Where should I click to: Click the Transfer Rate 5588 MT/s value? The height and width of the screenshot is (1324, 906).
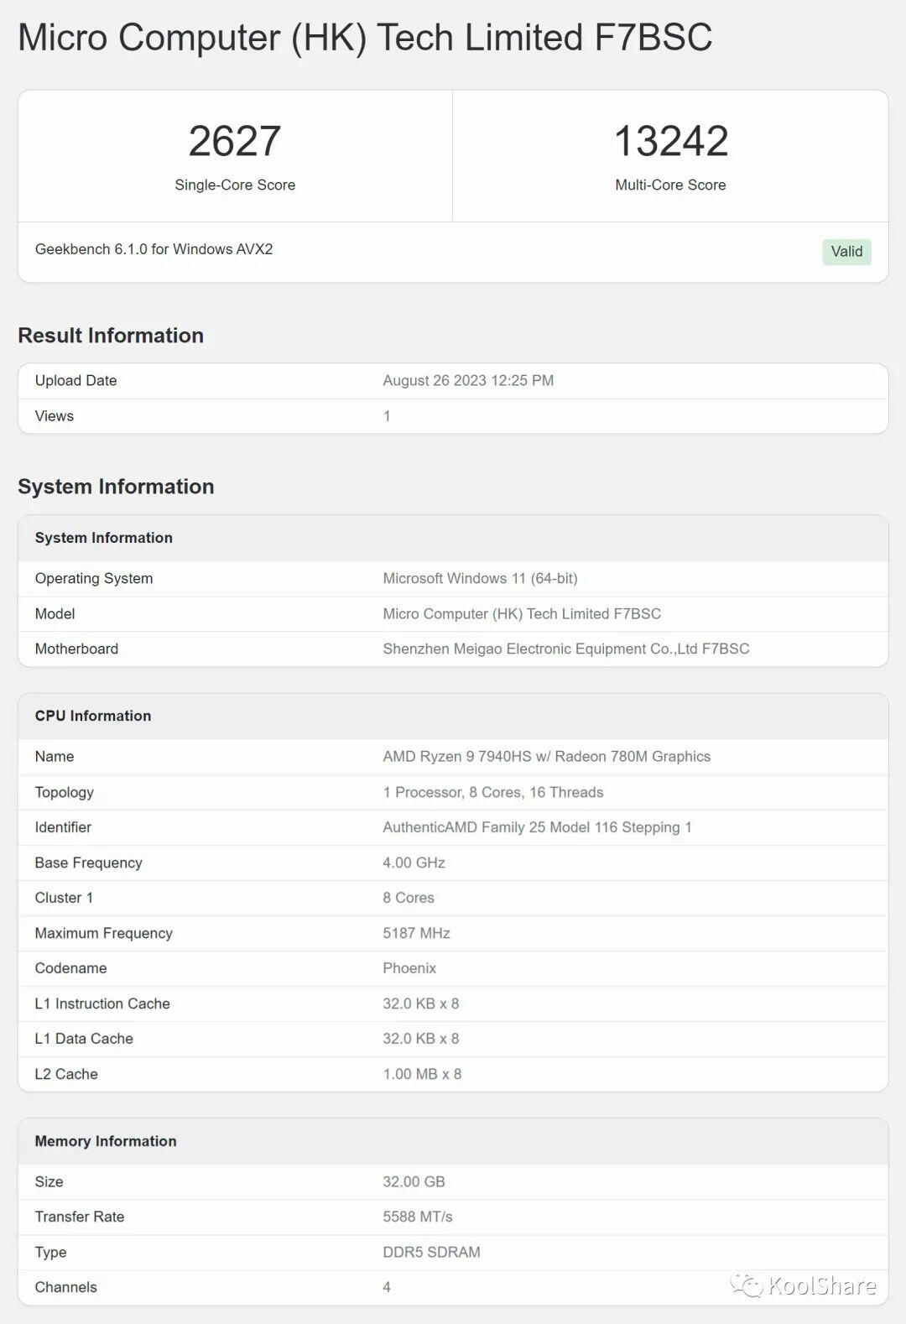(x=417, y=1217)
